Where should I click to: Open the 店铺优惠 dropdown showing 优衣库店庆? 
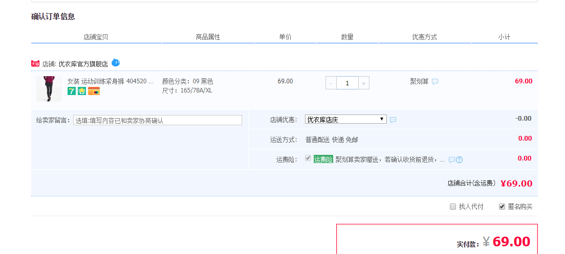pyautogui.click(x=346, y=120)
